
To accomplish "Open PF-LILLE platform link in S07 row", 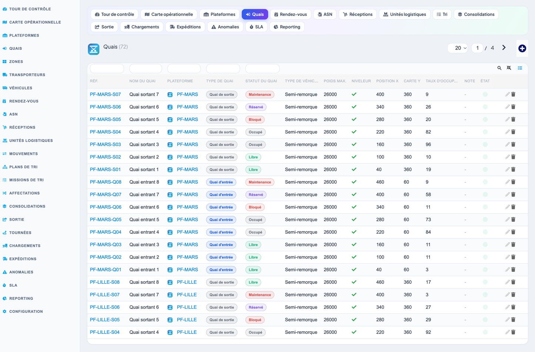I will pyautogui.click(x=187, y=295).
